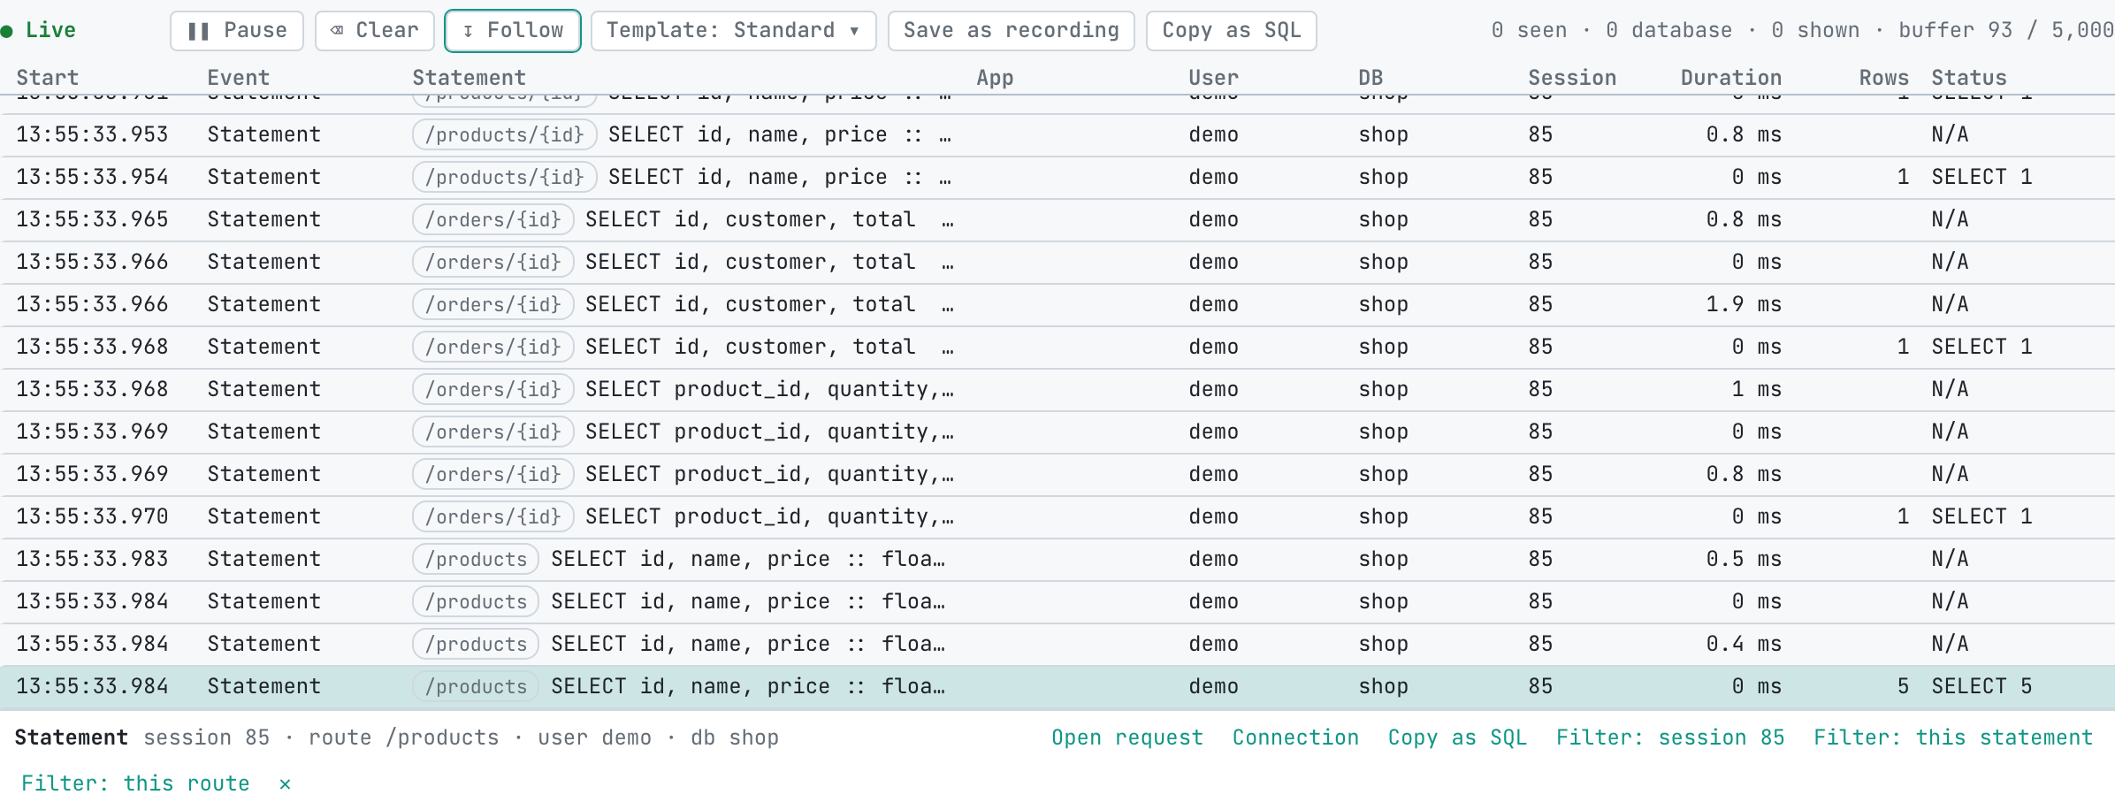
Task: Click the Status column header
Action: tap(1969, 78)
